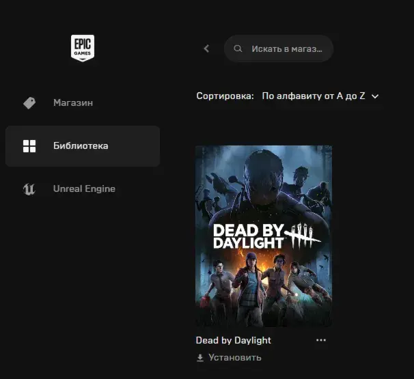The height and width of the screenshot is (379, 414).
Task: Open the "По алфавиту от A до Z" sort dropdown
Action: point(320,96)
